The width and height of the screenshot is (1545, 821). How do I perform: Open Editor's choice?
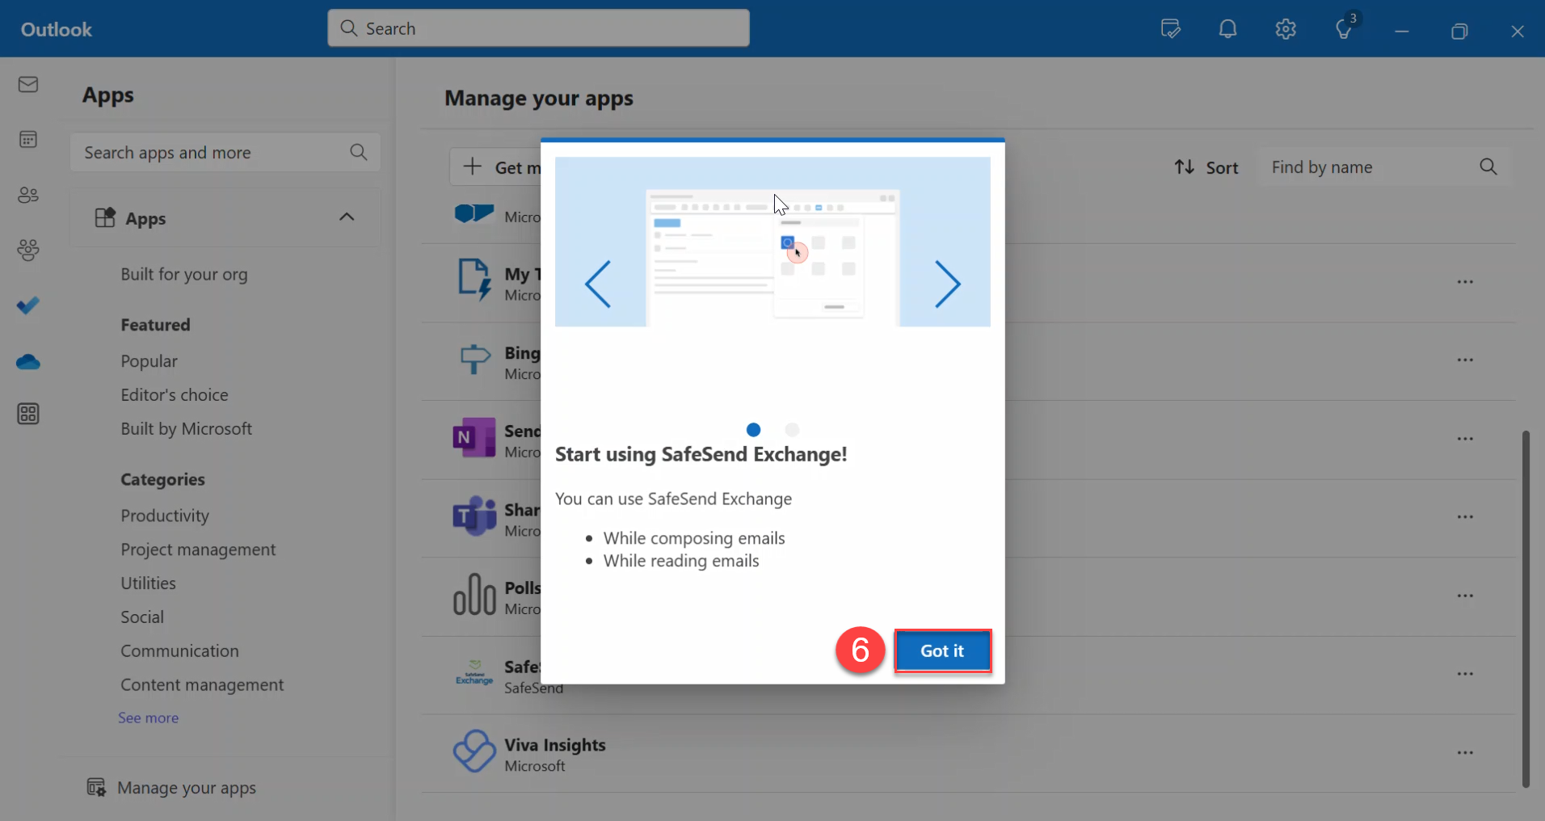pos(175,395)
